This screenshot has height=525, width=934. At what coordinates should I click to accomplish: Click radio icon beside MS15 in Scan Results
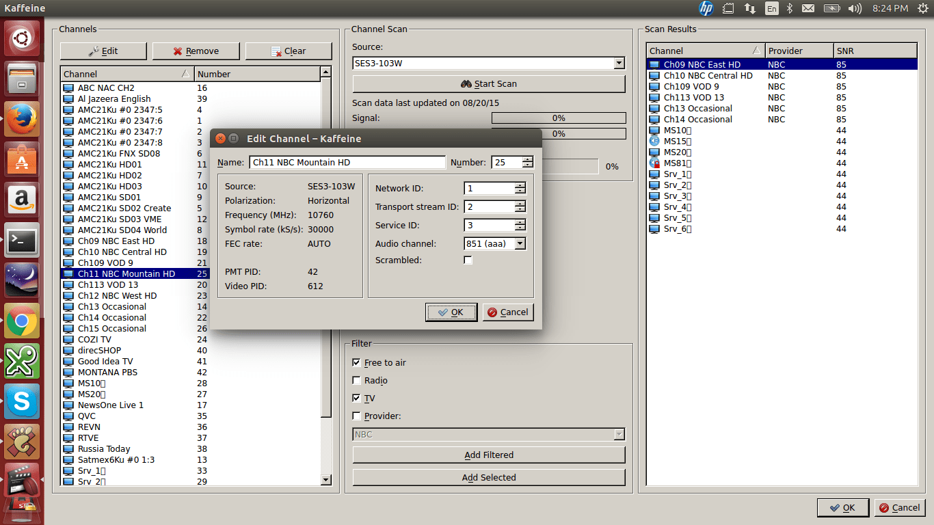(654, 142)
